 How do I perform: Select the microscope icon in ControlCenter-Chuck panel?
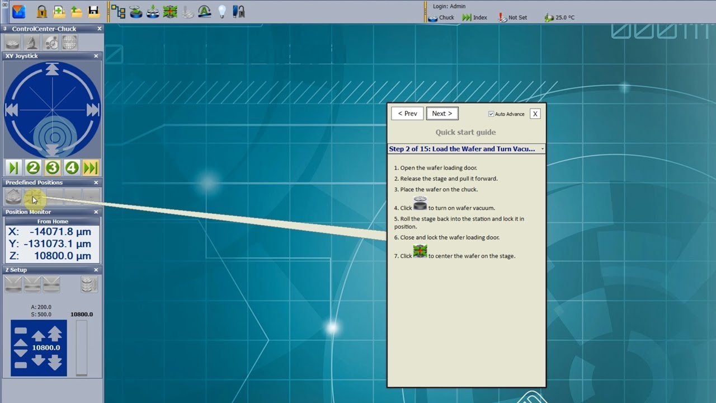point(32,42)
